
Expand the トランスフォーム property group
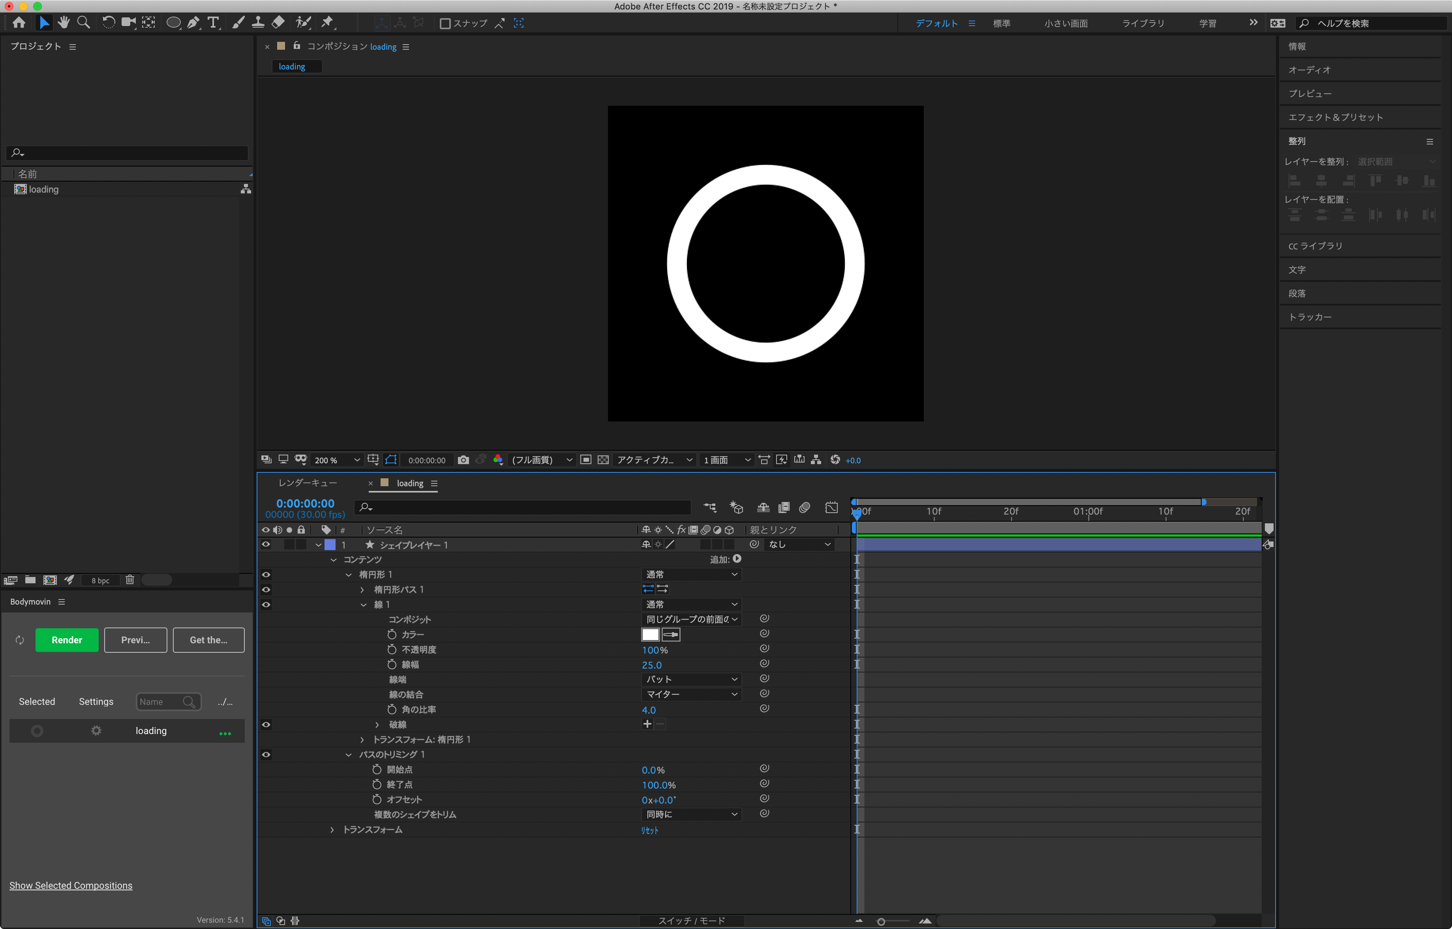click(332, 830)
